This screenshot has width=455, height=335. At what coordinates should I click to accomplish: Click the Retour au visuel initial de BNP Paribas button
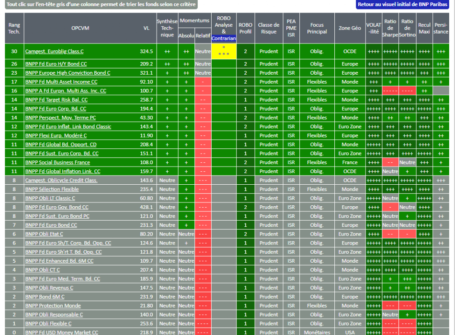click(x=402, y=4)
